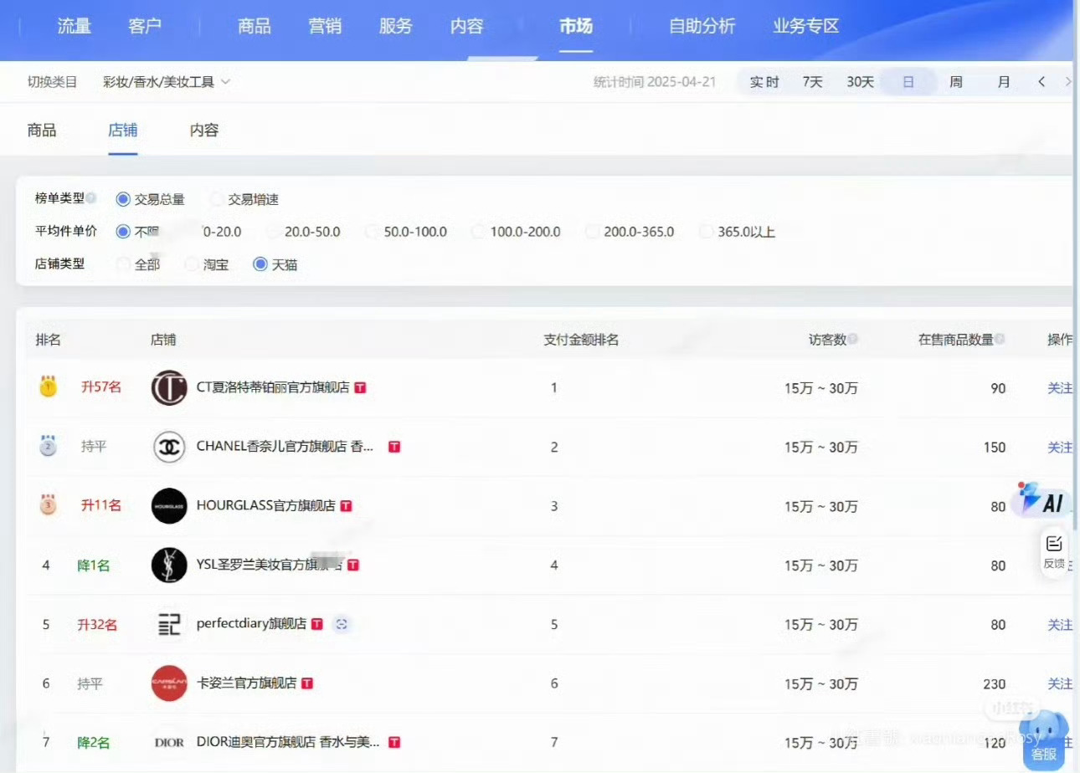
Task: Click the 统计时间 2025-04-21 date text
Action: tap(655, 82)
